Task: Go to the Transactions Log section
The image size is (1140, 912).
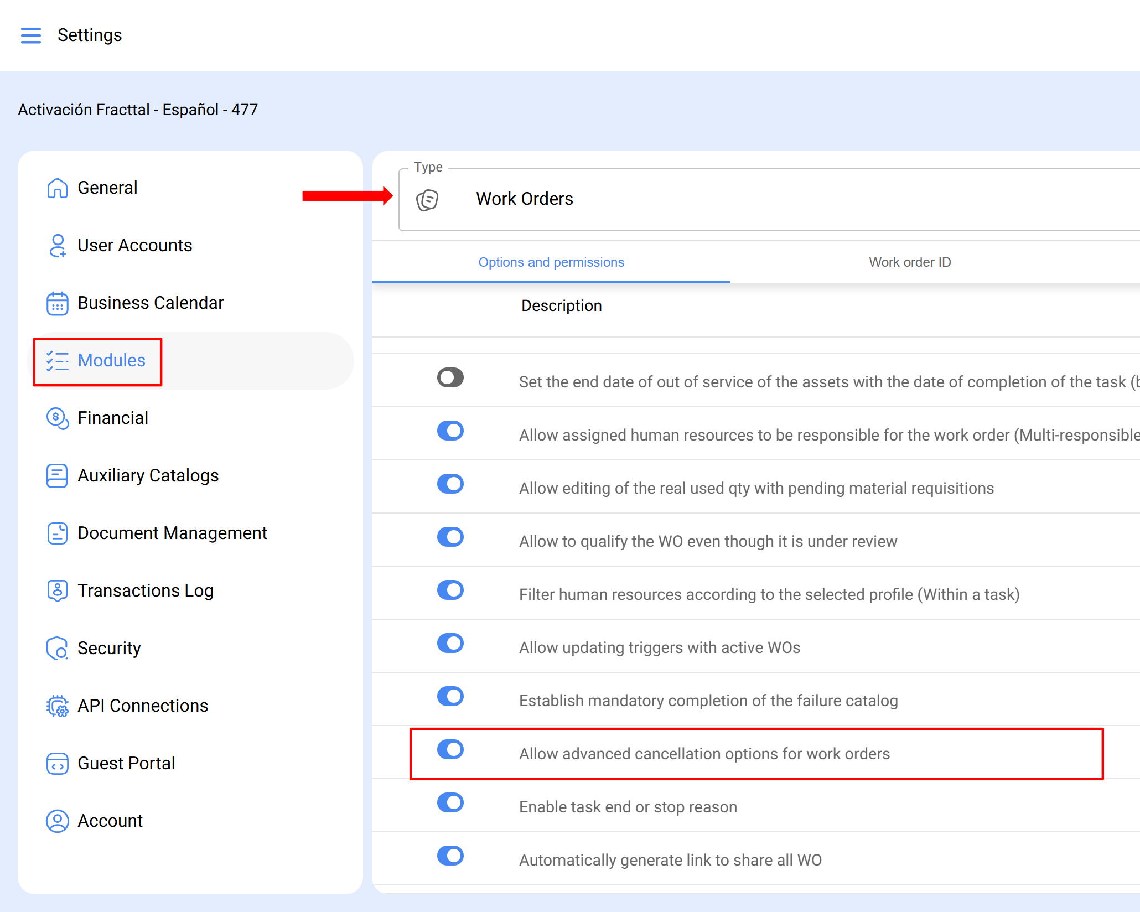Action: (x=145, y=591)
